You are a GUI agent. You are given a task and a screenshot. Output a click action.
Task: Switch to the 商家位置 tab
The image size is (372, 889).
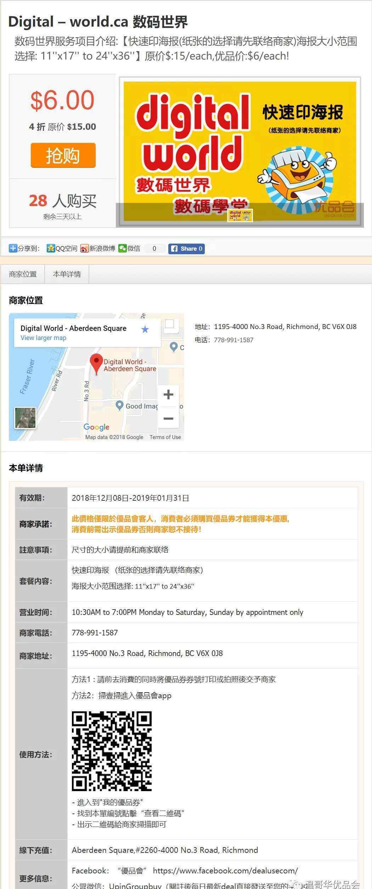(x=23, y=274)
